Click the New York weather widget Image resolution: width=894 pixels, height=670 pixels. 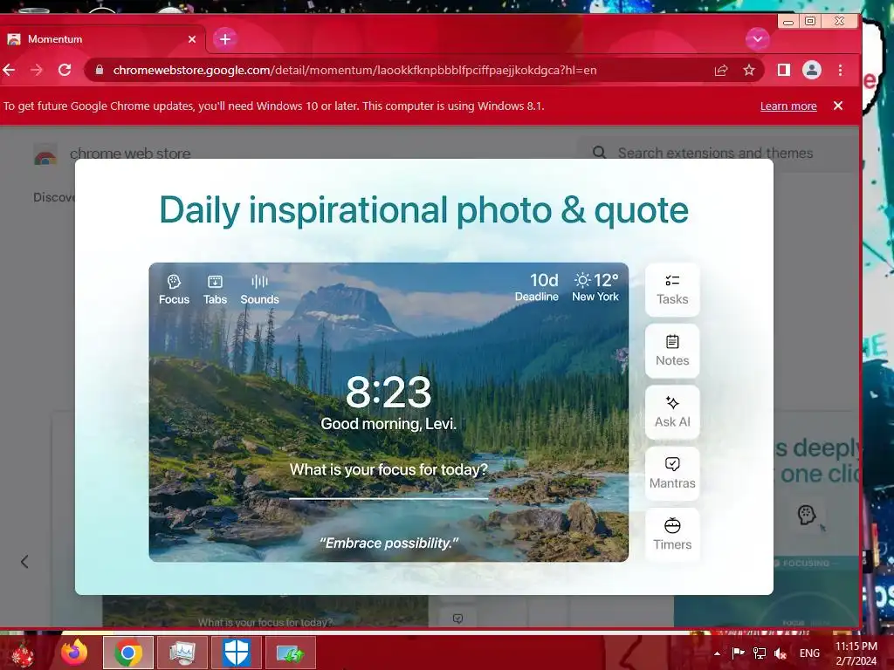(595, 287)
